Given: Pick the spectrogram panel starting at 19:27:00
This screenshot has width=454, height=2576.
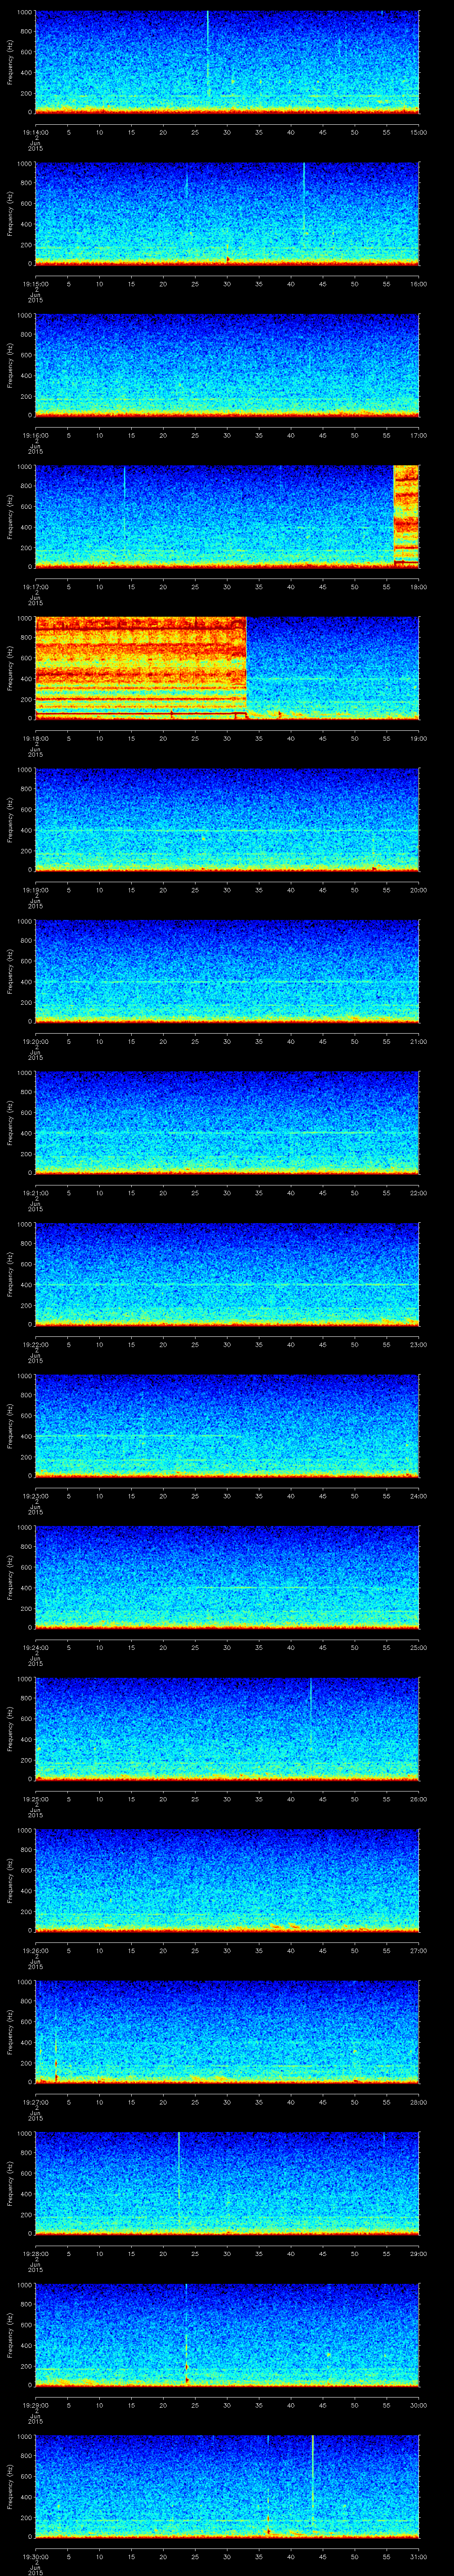Looking at the screenshot, I should [x=227, y=2032].
